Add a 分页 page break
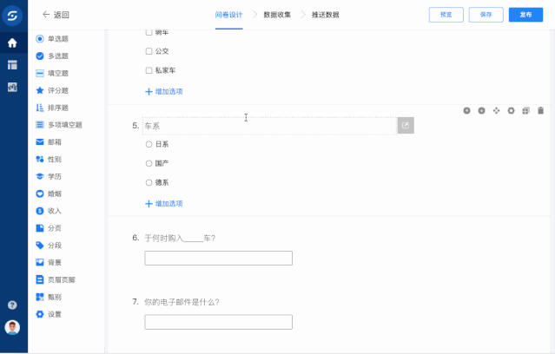 (49, 228)
